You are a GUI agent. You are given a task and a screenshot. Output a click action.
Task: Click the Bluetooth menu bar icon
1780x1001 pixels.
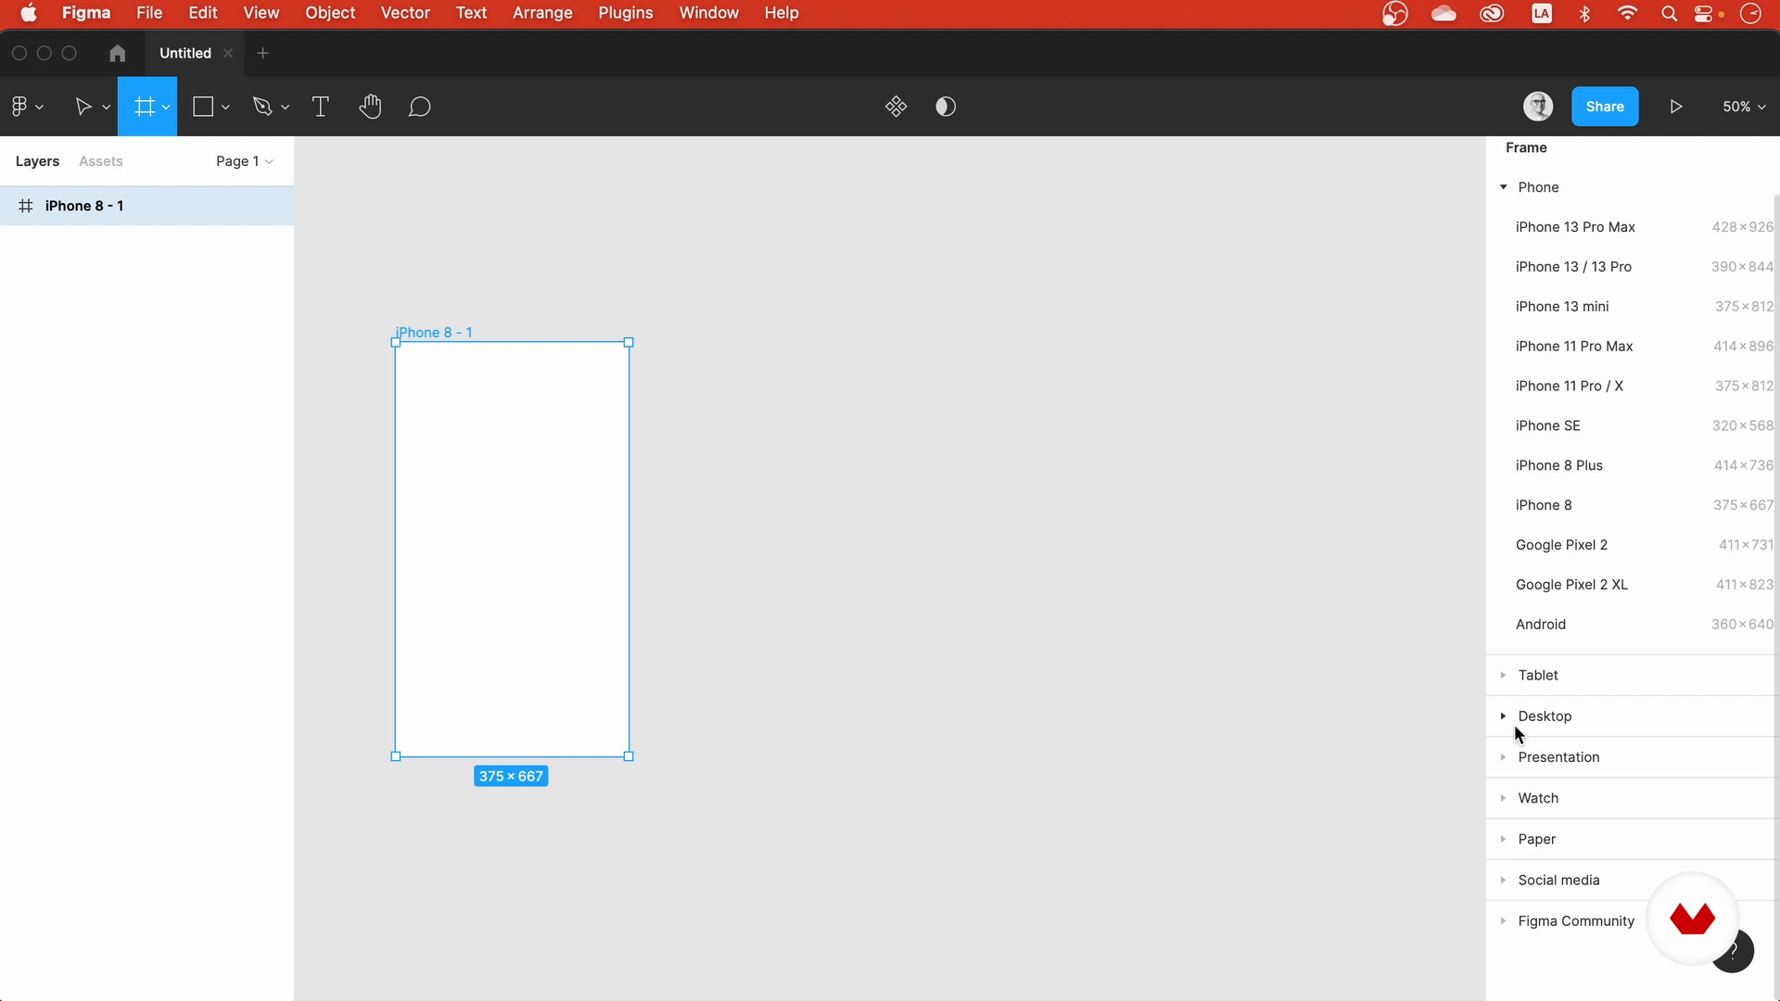pos(1584,13)
